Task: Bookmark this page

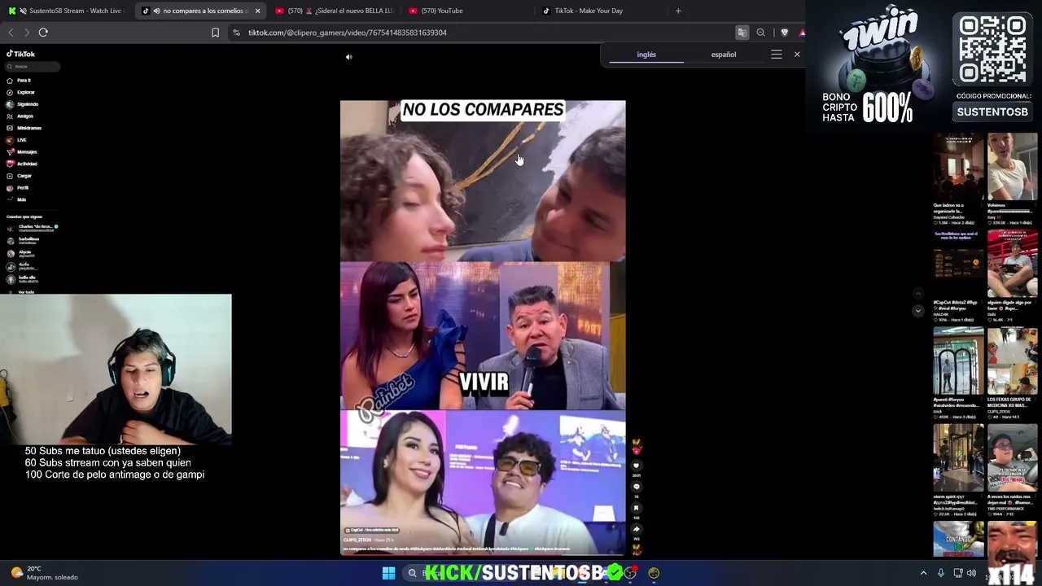Action: click(x=215, y=33)
